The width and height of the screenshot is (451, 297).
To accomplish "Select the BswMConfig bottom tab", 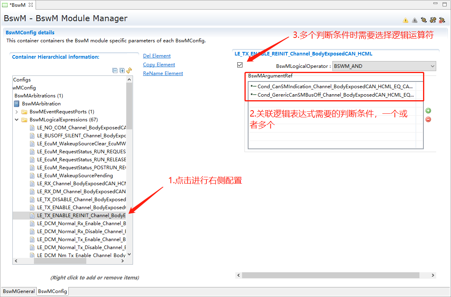I will [52, 291].
